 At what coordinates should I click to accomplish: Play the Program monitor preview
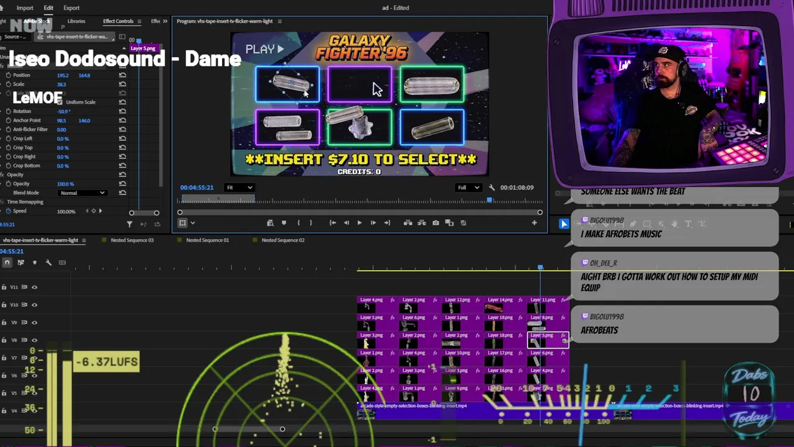pos(359,223)
